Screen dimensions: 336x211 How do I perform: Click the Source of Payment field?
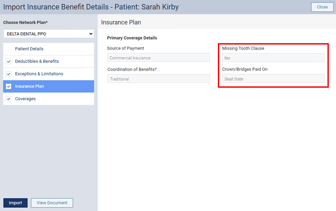pyautogui.click(x=159, y=58)
